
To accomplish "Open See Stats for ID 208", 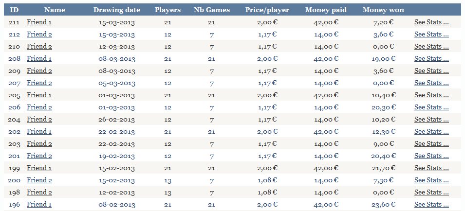I will pos(431,59).
